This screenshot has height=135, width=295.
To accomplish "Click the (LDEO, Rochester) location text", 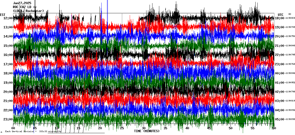I will (28, 11).
